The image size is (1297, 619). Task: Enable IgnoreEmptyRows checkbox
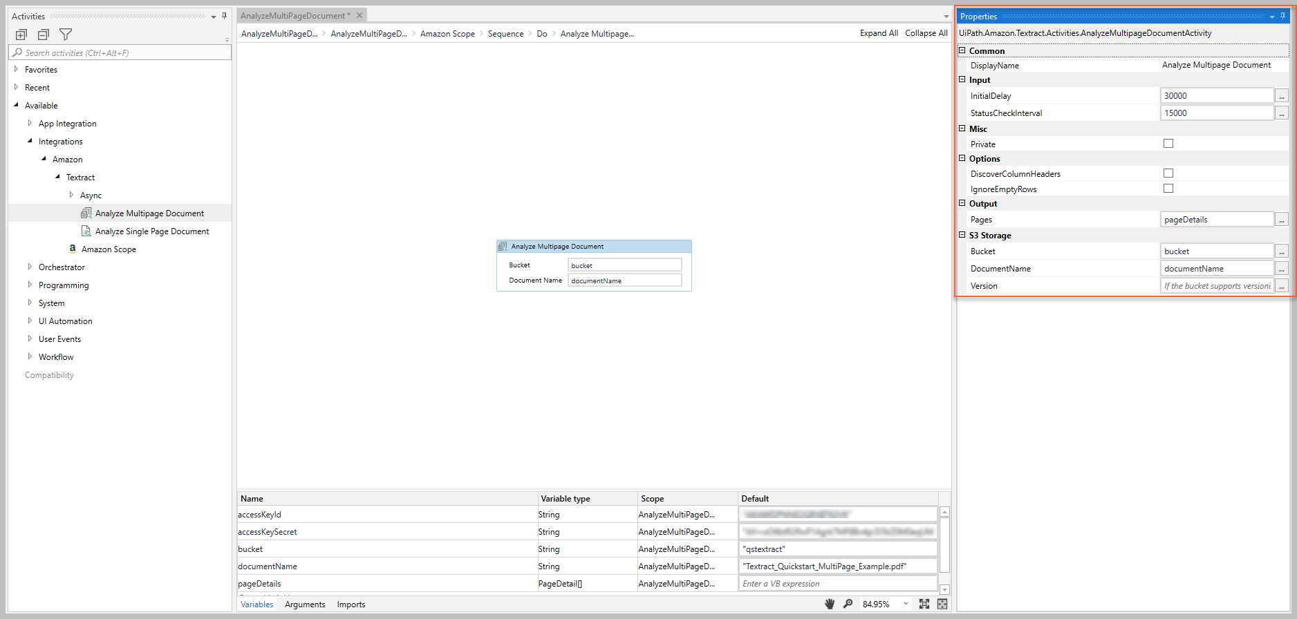coord(1168,189)
